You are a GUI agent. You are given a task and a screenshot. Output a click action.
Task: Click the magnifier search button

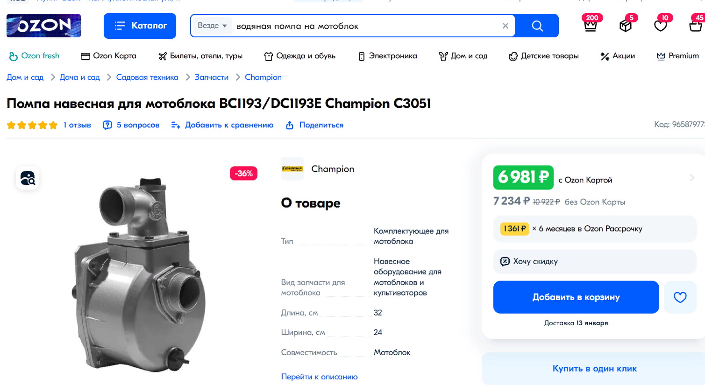click(537, 26)
